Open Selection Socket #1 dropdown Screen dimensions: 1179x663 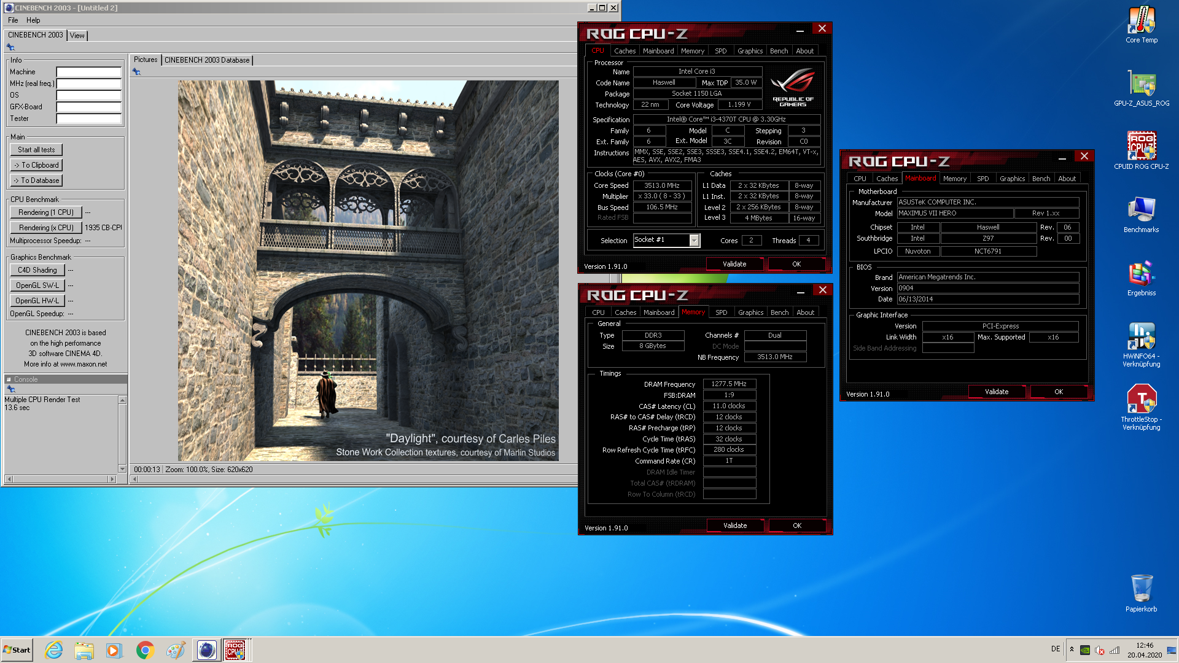point(694,241)
